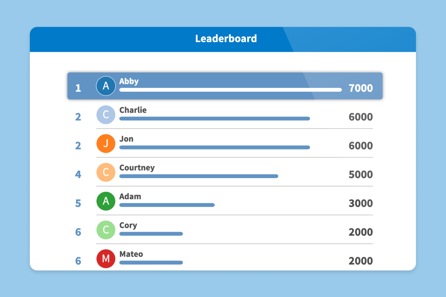Viewport: 446px width, 297px height.
Task: Click Abby's white progress bar
Action: (230, 90)
